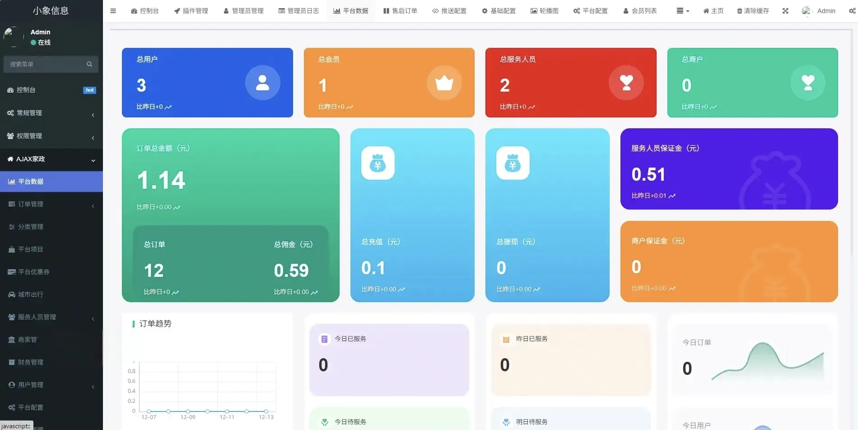858x430 pixels.
Task: Click the 12-09 point on 订单趋势 chart
Action: click(x=188, y=411)
